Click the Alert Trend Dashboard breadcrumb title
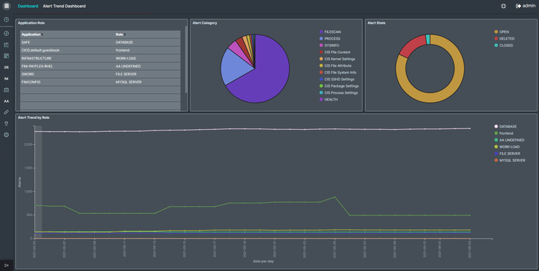 click(64, 6)
